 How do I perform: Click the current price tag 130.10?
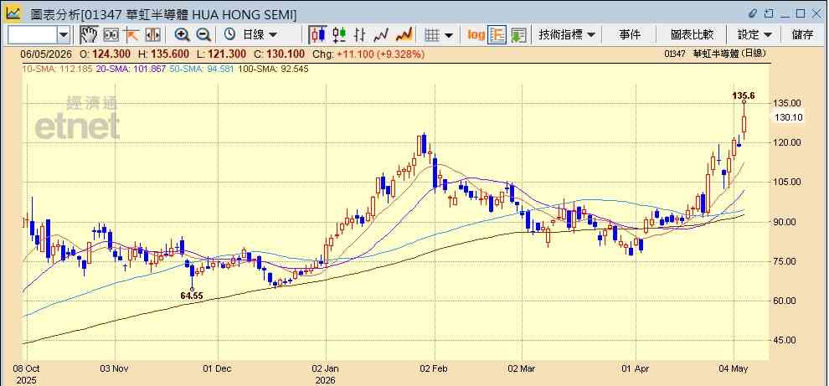pos(787,118)
